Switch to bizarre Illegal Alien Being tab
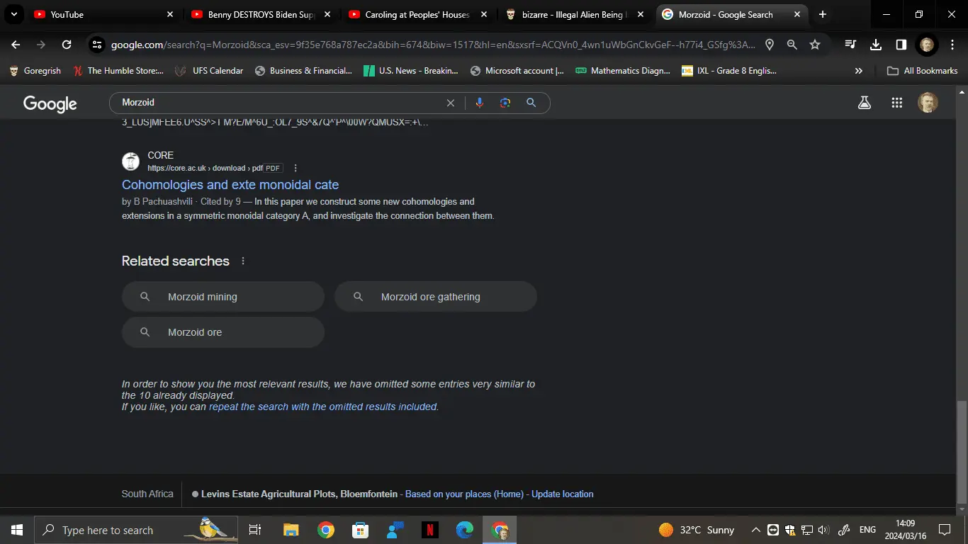Image resolution: width=968 pixels, height=544 pixels. click(576, 14)
